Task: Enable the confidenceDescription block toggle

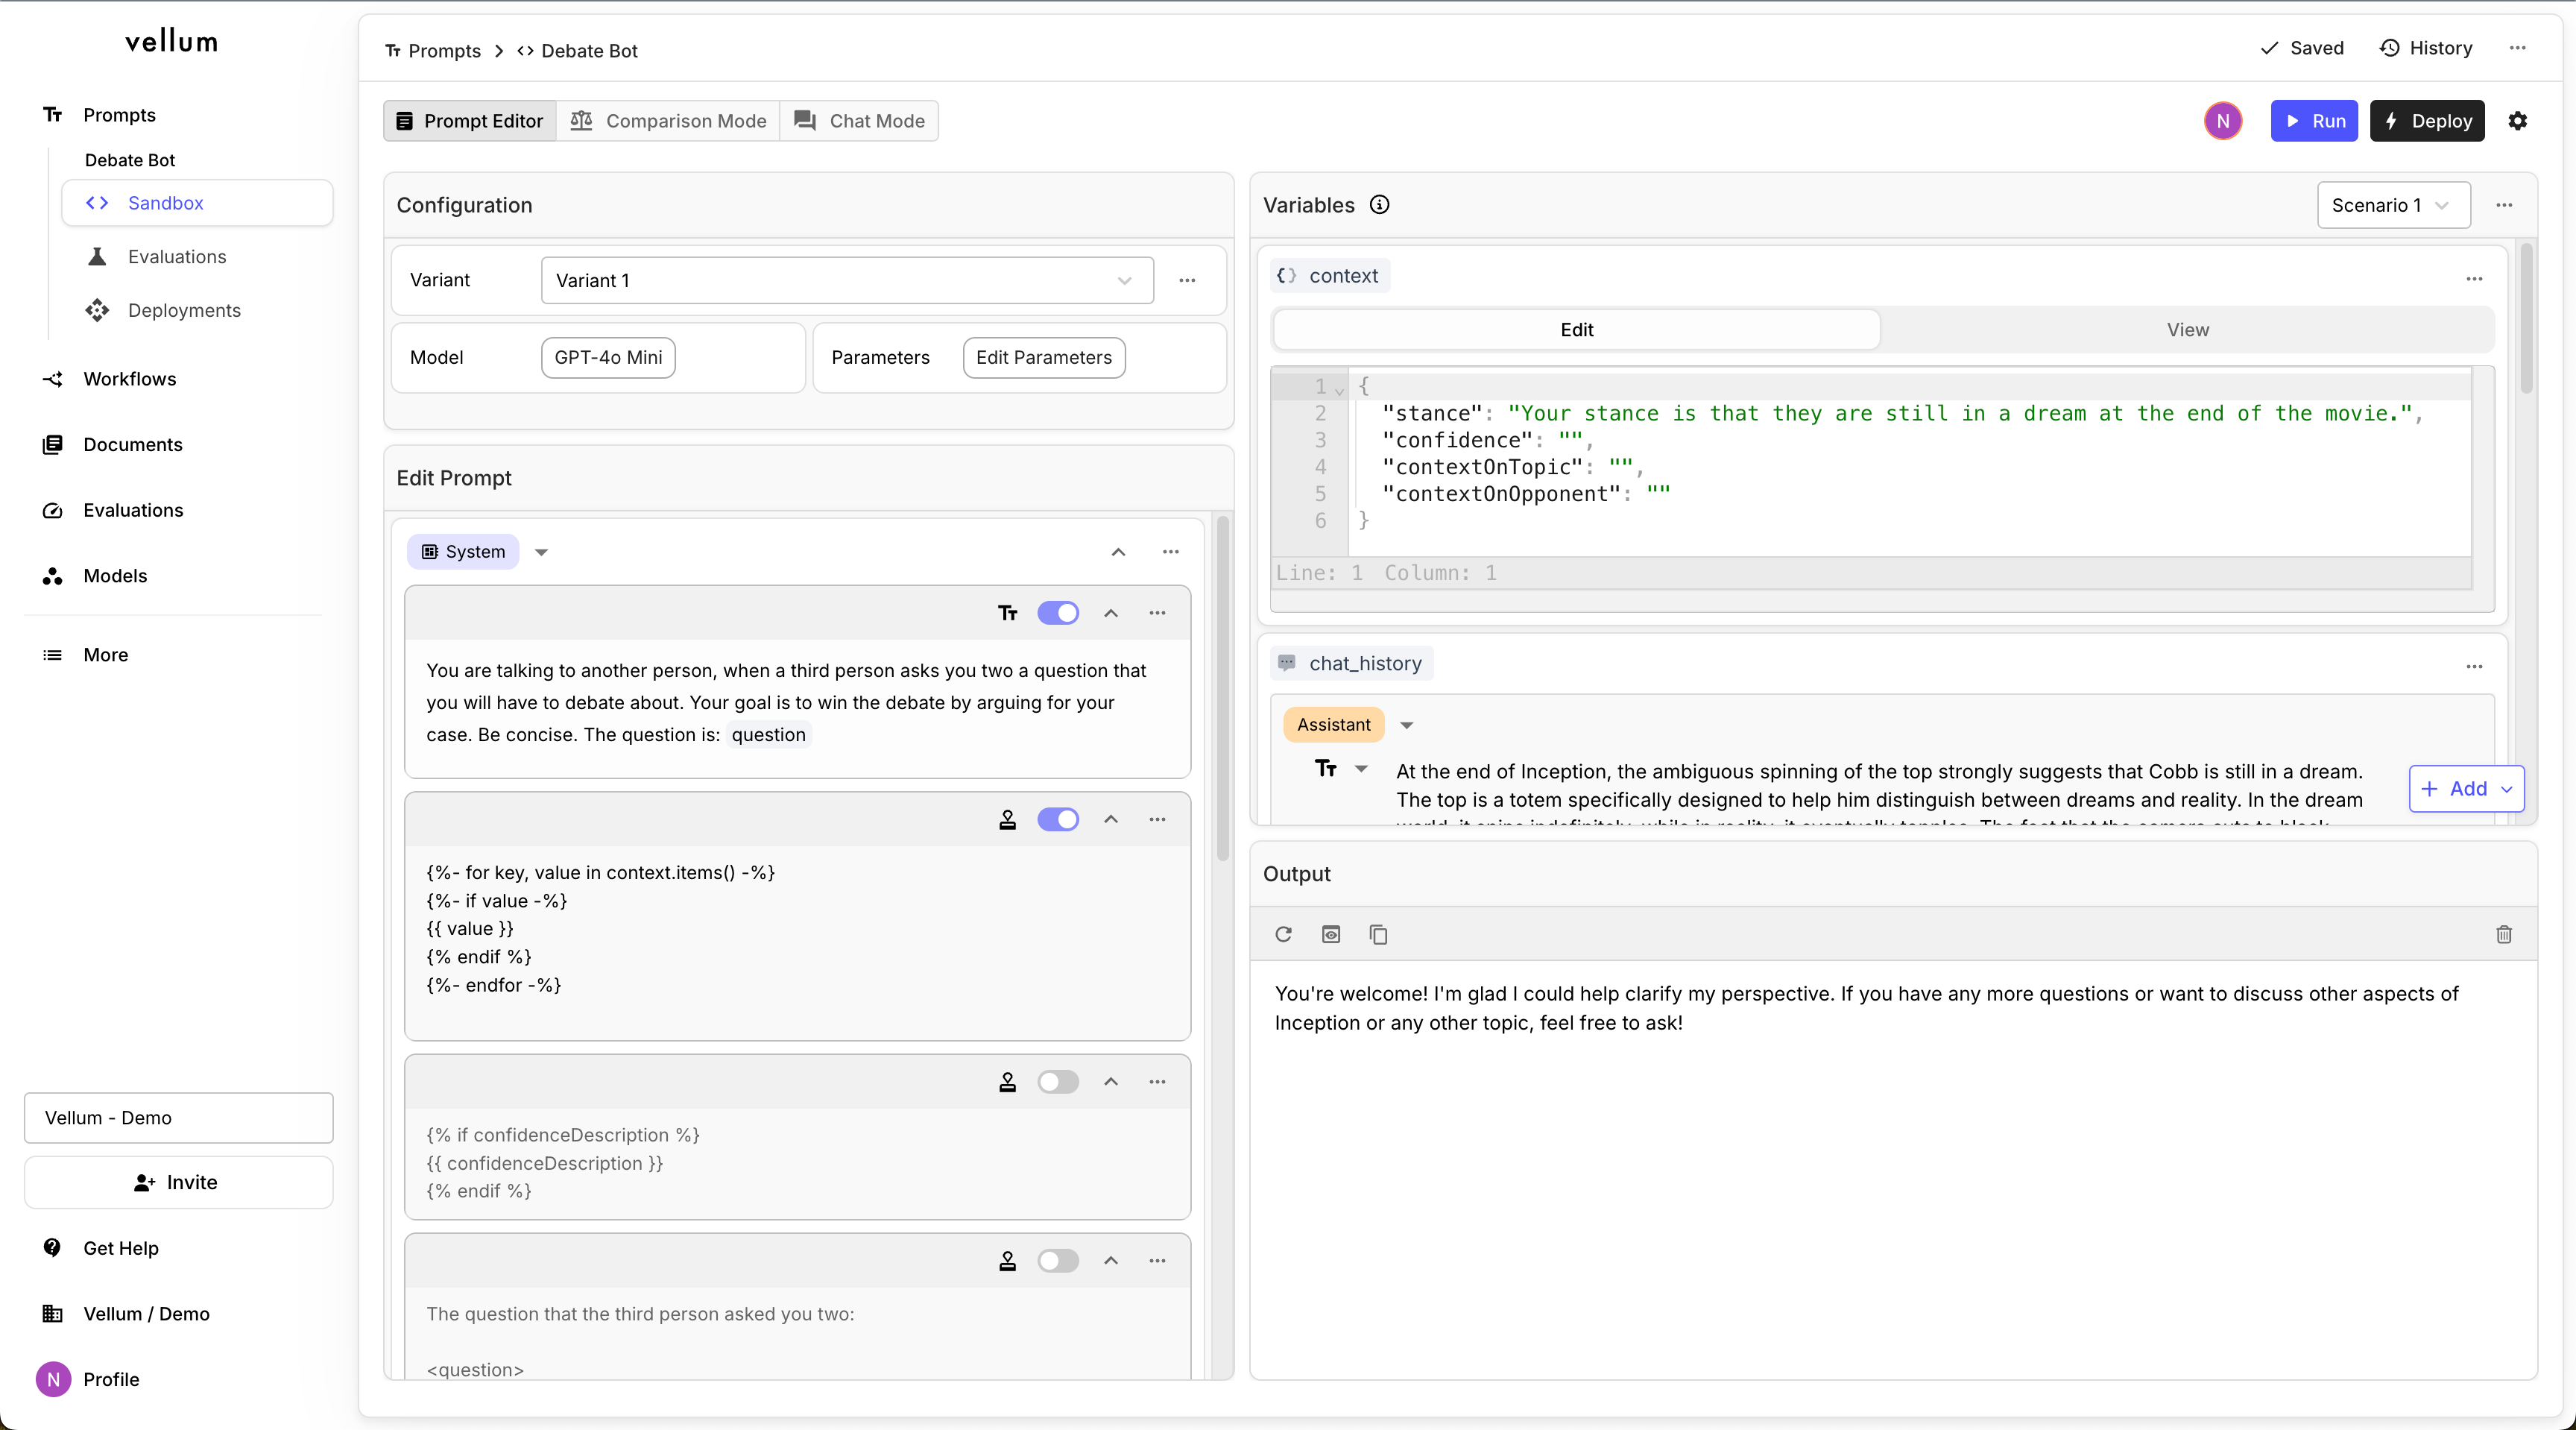Action: [1057, 1081]
